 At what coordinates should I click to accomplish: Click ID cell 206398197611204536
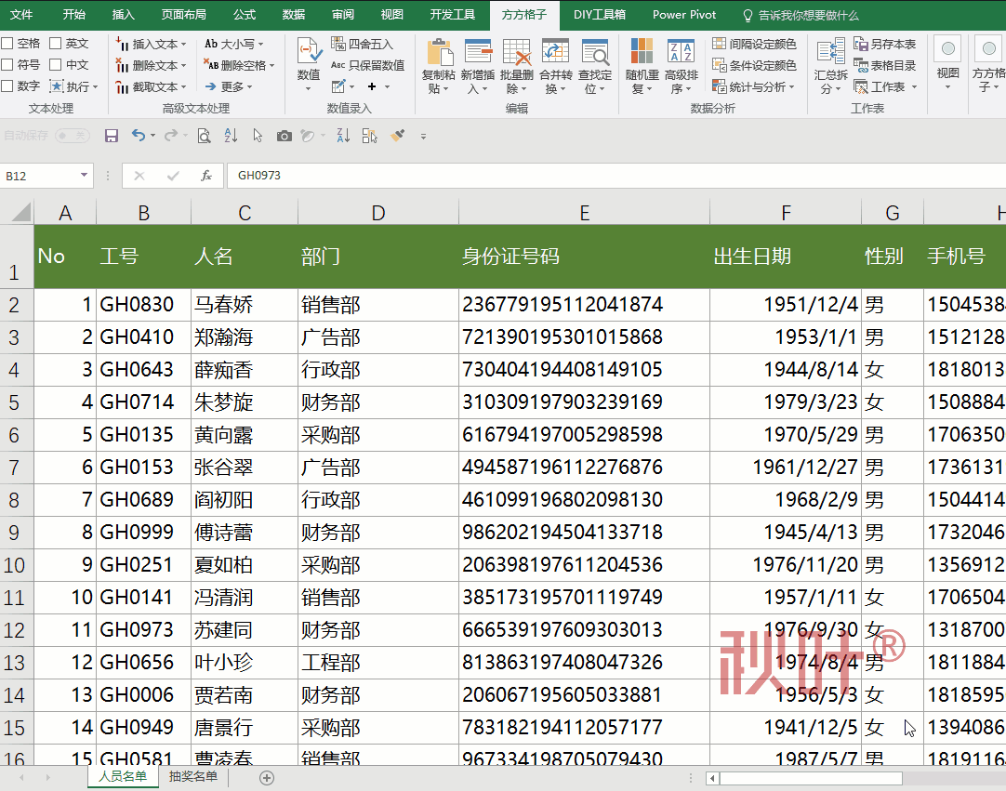tap(585, 564)
